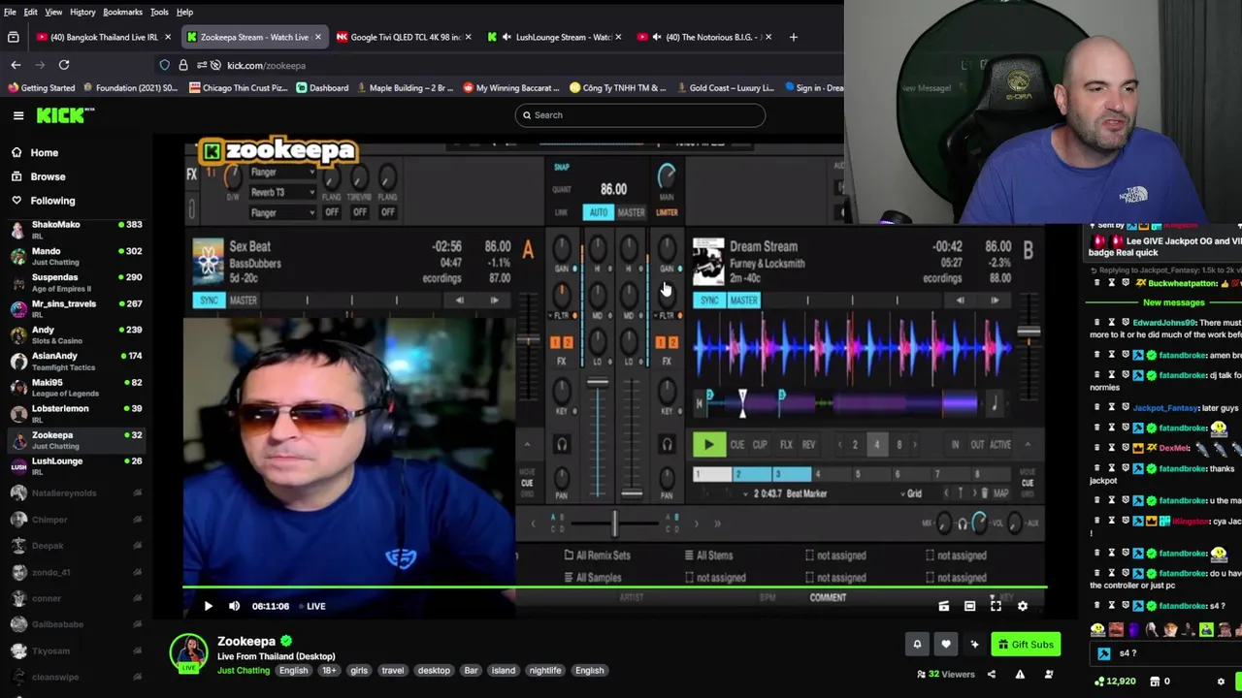Open Dashboard bookmark
This screenshot has width=1242, height=698.
tap(322, 88)
